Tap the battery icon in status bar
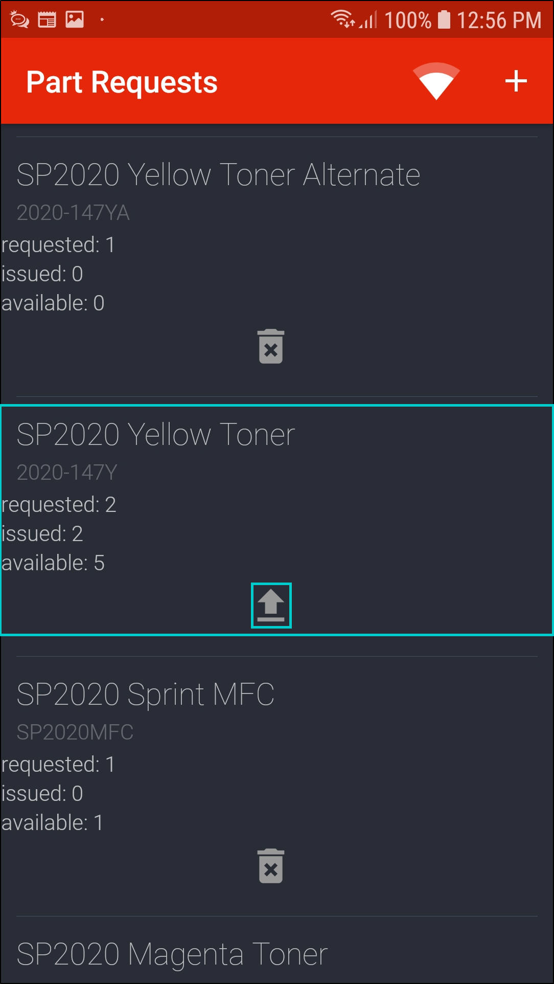554x984 pixels. click(x=444, y=20)
